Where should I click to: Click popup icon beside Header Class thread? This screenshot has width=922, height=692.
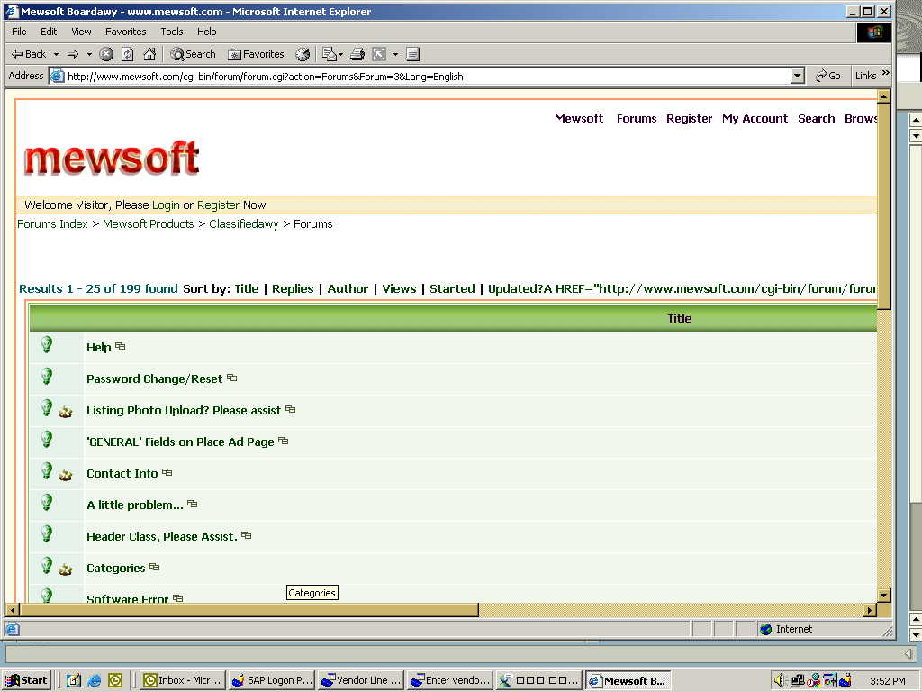pyautogui.click(x=247, y=535)
